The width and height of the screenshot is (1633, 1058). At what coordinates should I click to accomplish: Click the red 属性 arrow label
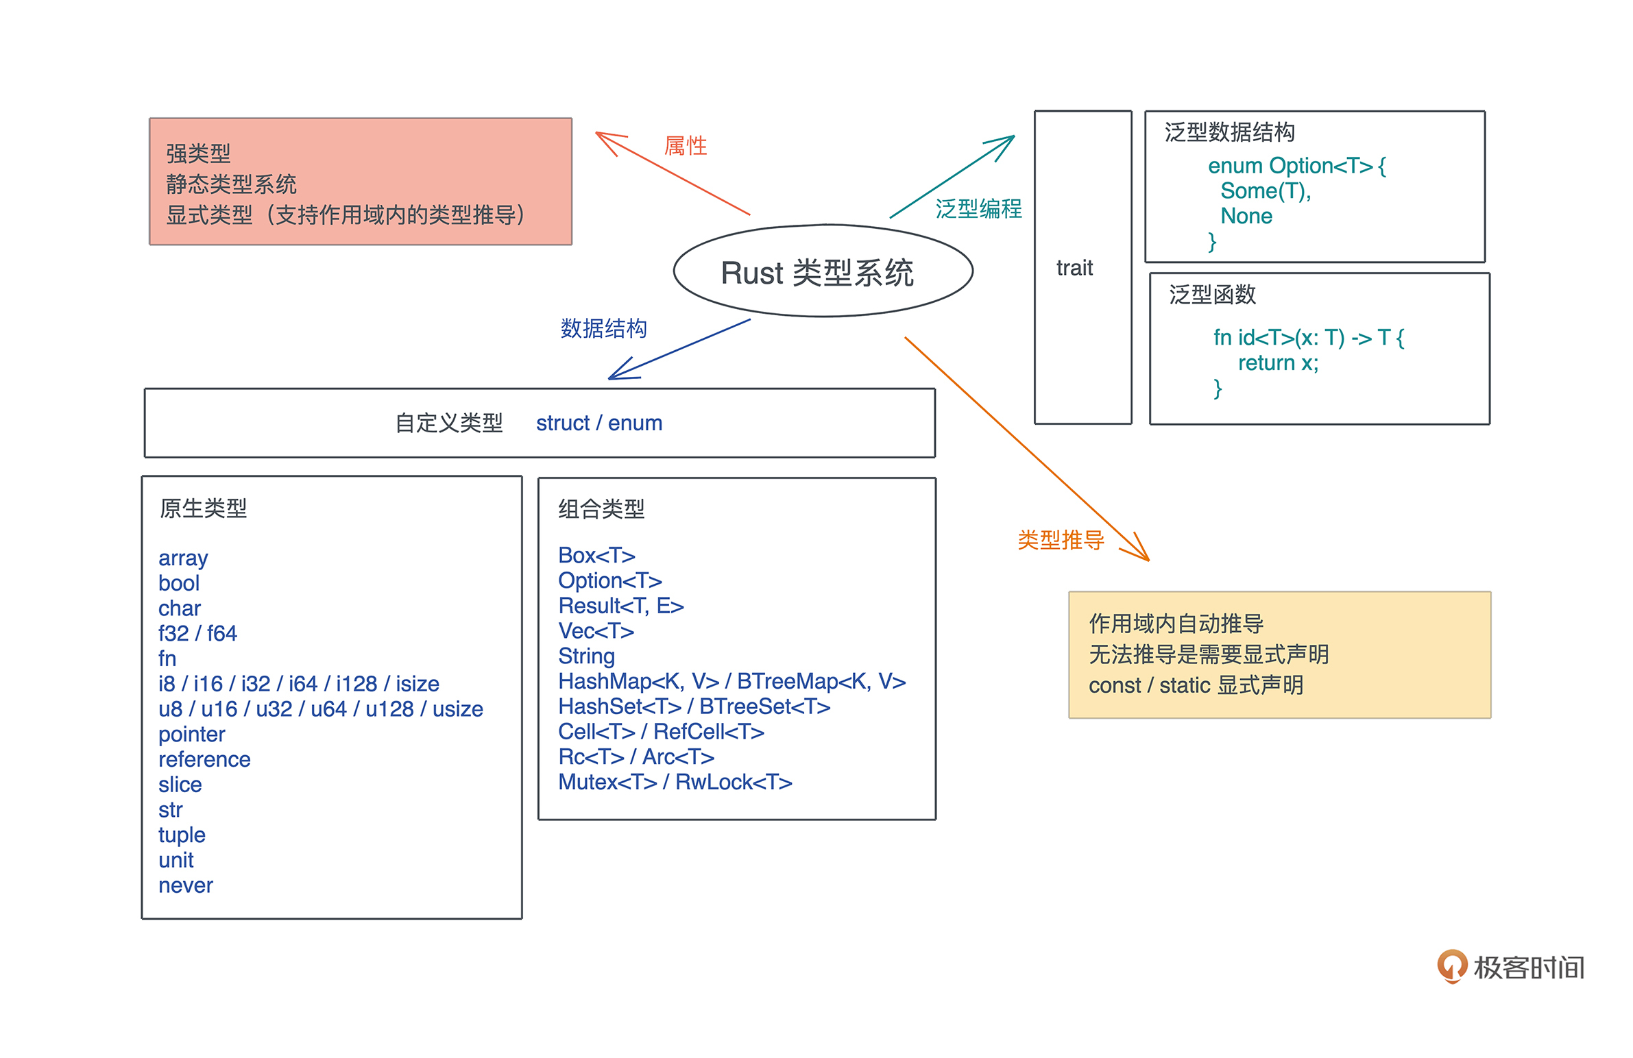[685, 145]
